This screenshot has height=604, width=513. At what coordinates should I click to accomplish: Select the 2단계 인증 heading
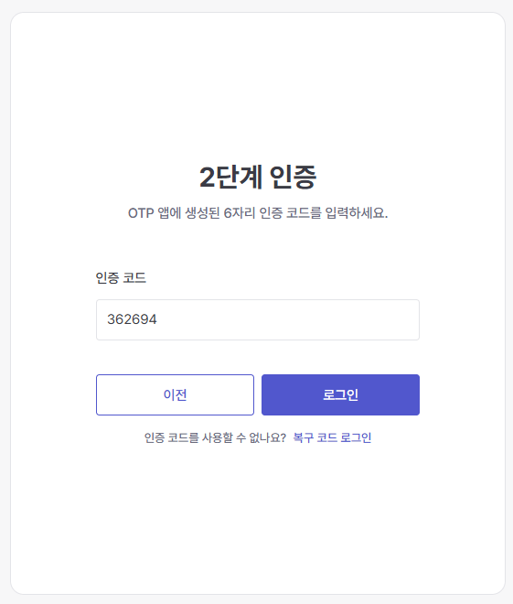(x=258, y=177)
